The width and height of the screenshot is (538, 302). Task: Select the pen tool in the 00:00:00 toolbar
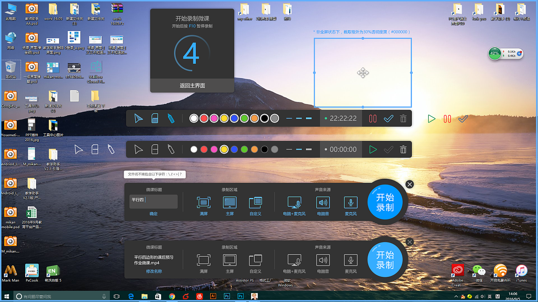point(171,149)
